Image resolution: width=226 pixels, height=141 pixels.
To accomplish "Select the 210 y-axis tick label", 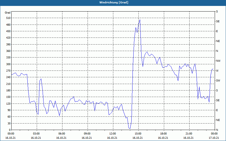I will click(x=8, y=84).
